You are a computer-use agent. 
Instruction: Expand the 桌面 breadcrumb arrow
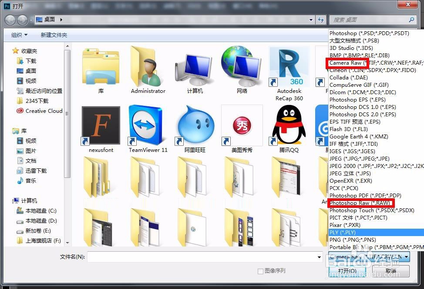pyautogui.click(x=61, y=20)
